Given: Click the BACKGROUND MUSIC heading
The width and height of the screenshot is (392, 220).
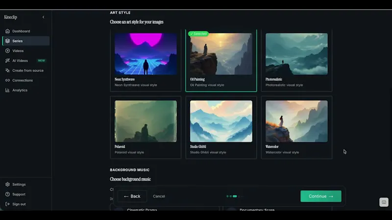Looking at the screenshot, I should 130,170.
